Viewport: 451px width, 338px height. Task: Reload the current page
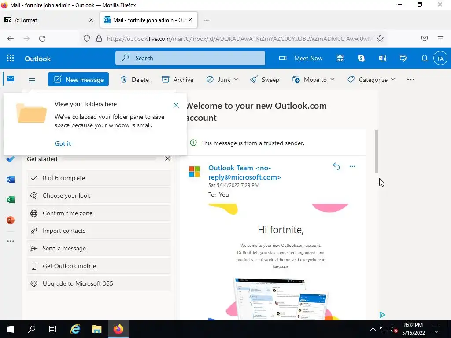(42, 39)
